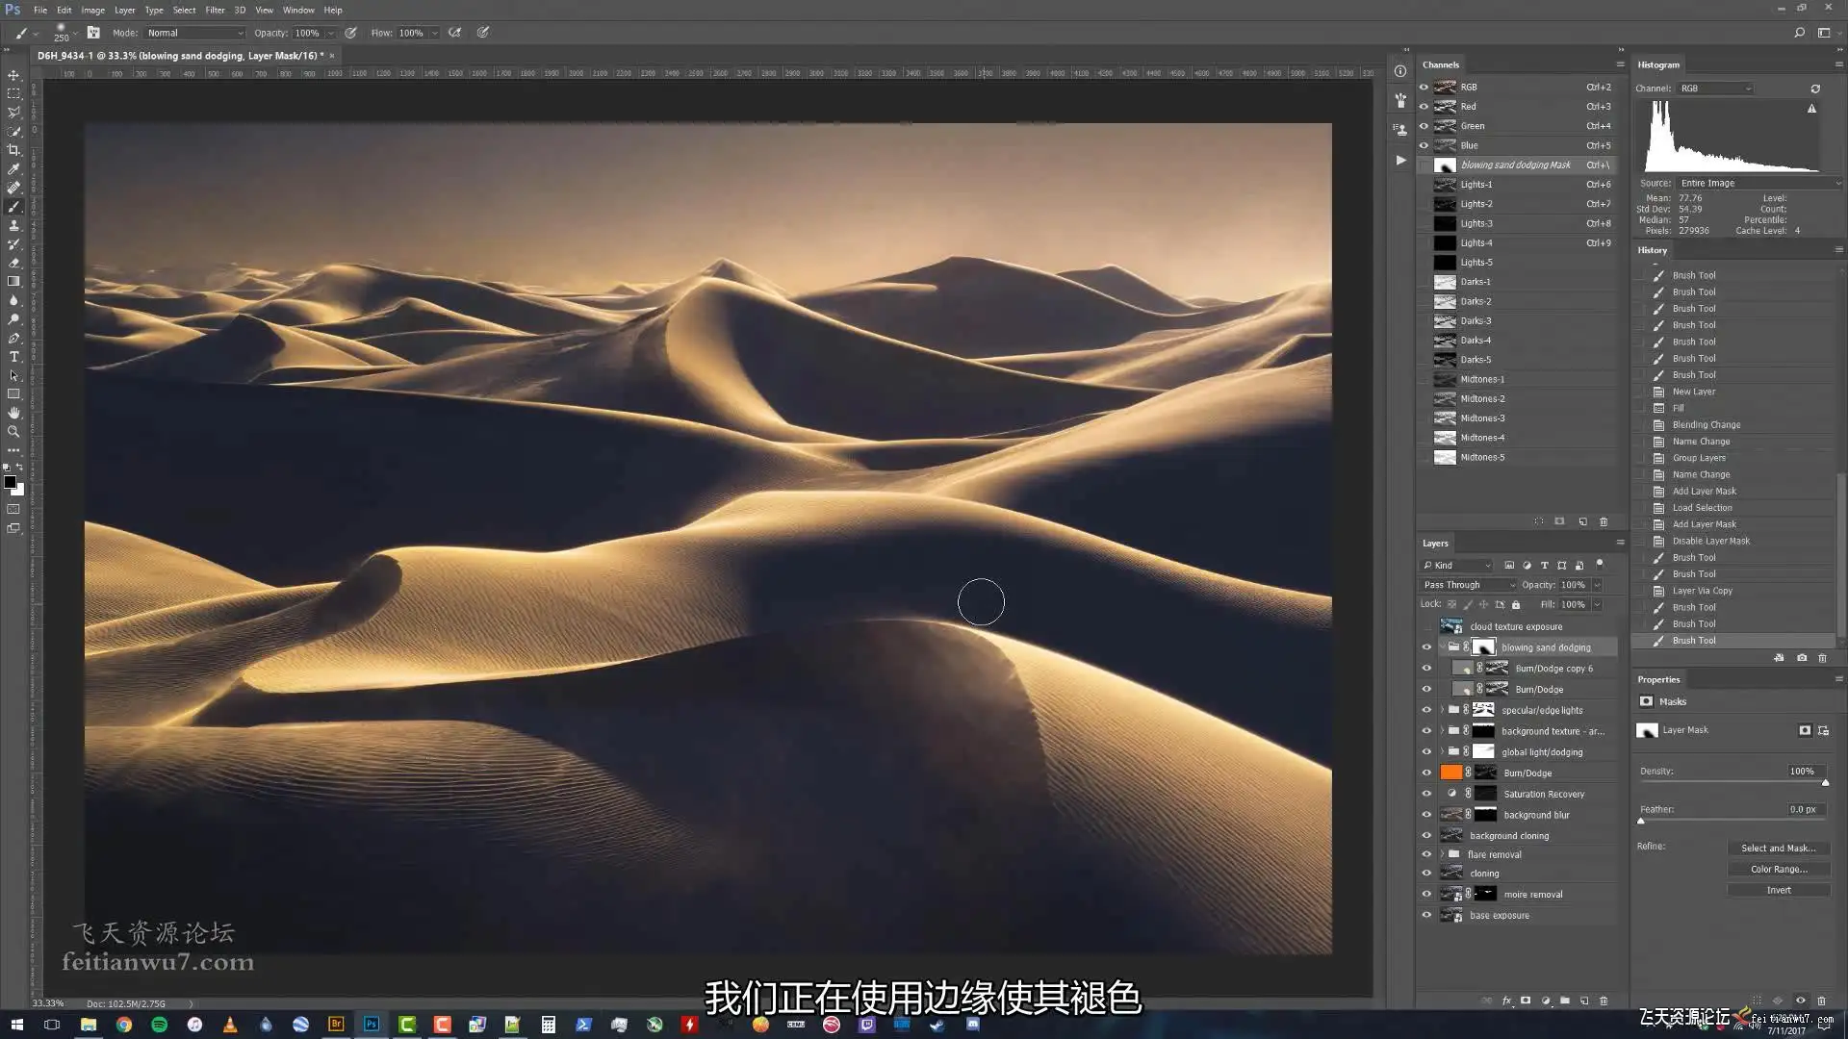Hide the Red channel
Viewport: 1848px width, 1039px height.
coord(1424,107)
